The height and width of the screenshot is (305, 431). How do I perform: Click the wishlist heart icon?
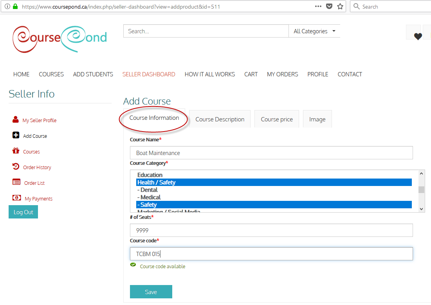pos(418,36)
